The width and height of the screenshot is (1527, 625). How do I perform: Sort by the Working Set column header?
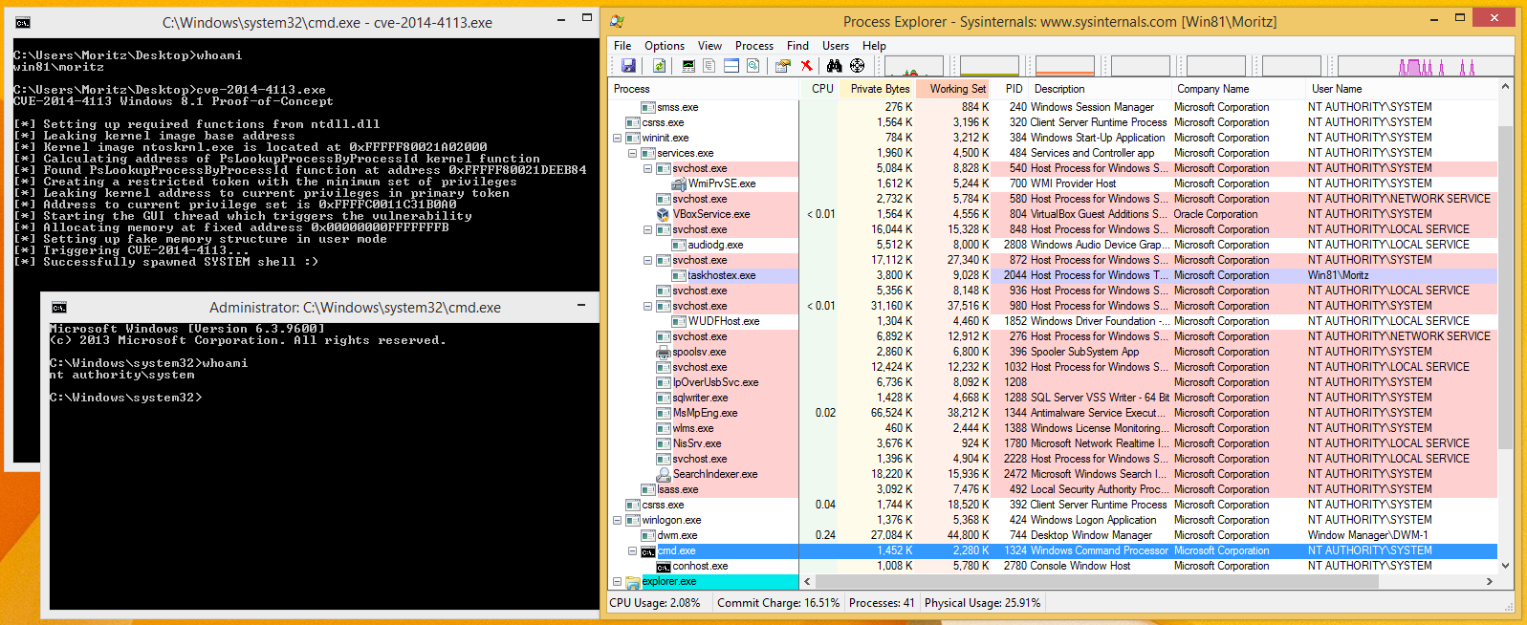(x=954, y=88)
